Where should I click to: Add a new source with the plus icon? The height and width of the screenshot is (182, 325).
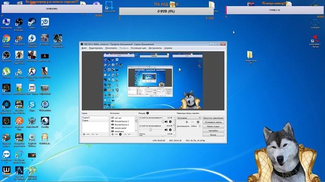click(113, 134)
